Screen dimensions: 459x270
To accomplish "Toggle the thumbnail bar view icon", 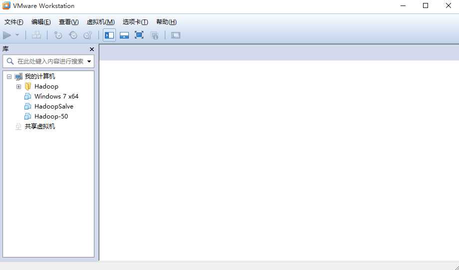I will tap(124, 35).
